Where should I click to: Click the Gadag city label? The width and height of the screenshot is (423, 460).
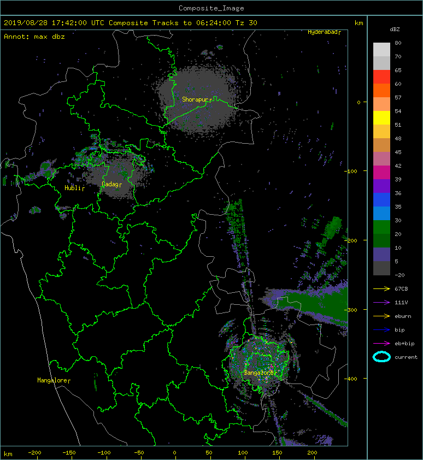(x=110, y=184)
